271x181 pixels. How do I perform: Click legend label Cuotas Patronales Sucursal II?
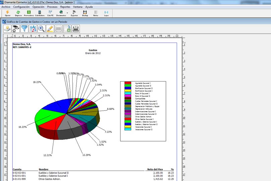[x=146, y=104]
